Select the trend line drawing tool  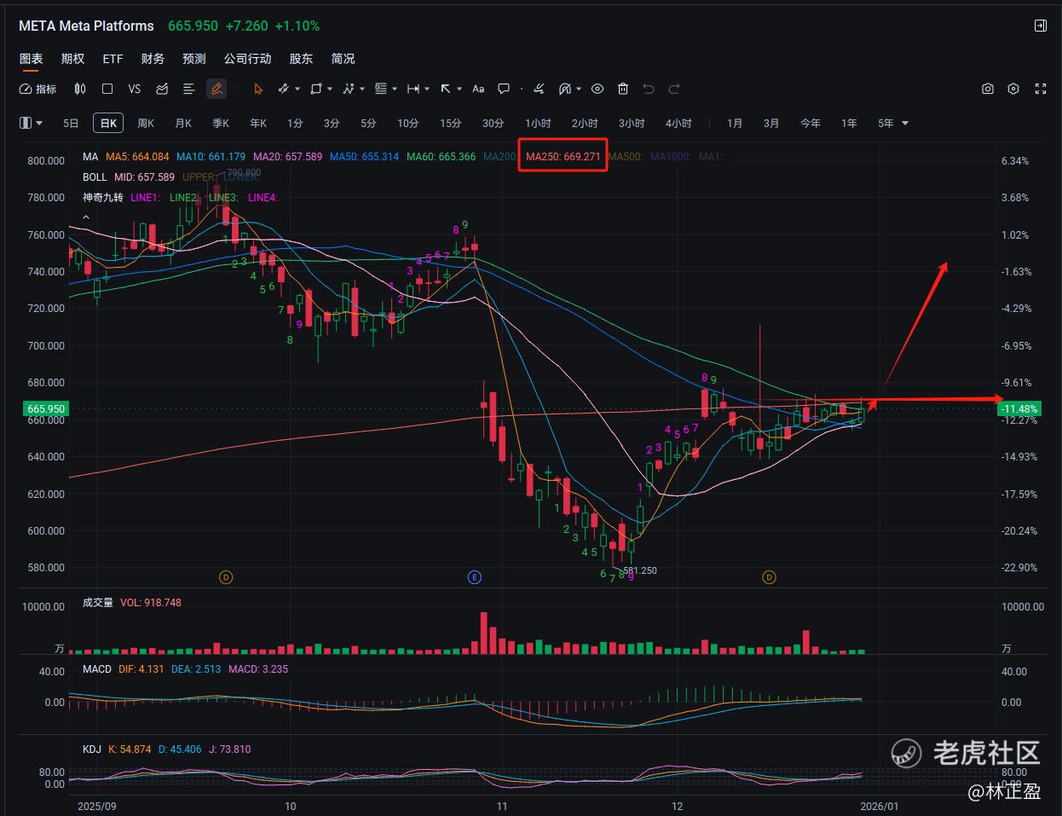point(284,89)
